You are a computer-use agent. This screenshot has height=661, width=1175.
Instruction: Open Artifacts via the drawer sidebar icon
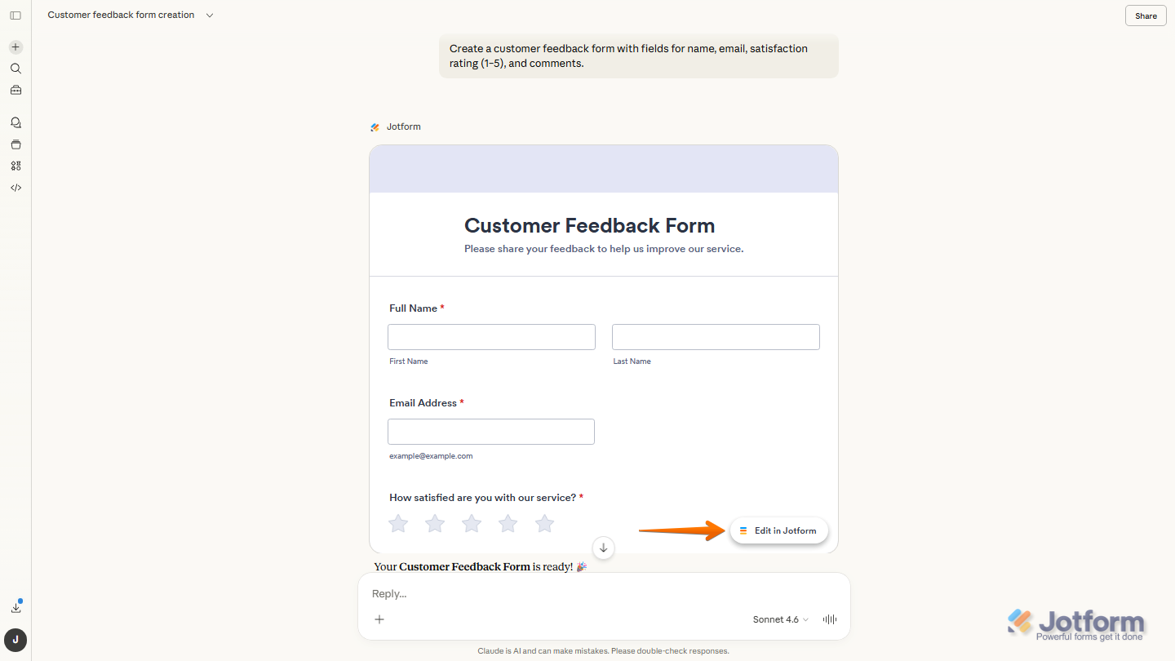tap(15, 144)
